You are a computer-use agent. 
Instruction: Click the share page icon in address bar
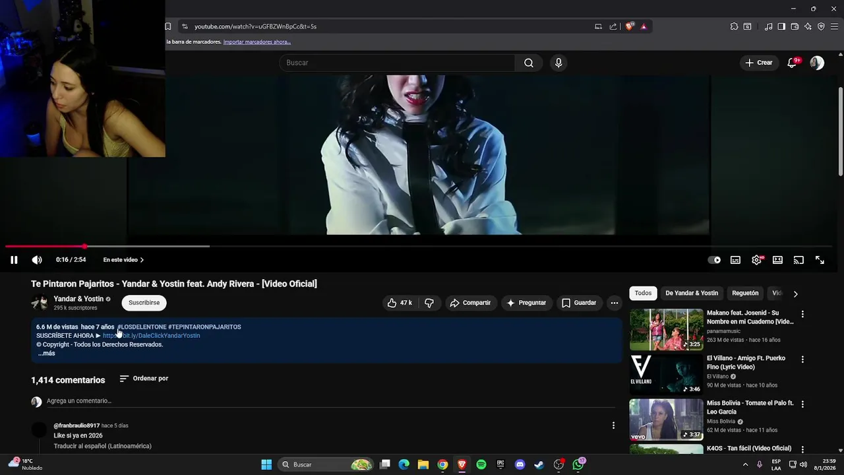(613, 26)
